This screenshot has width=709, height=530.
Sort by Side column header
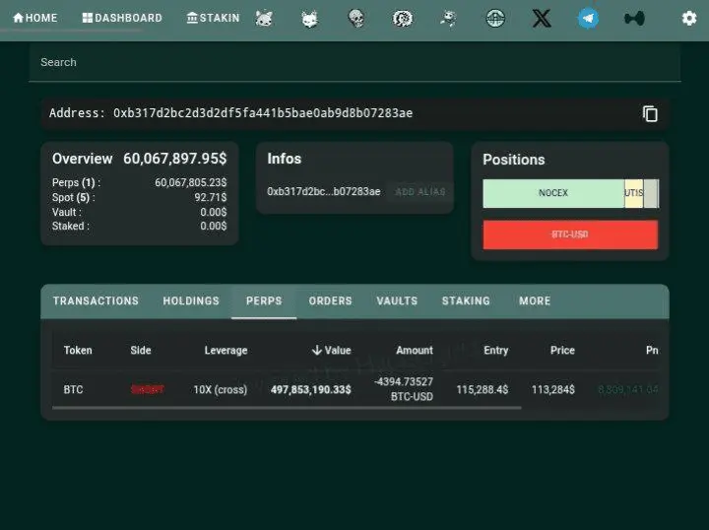tap(141, 351)
